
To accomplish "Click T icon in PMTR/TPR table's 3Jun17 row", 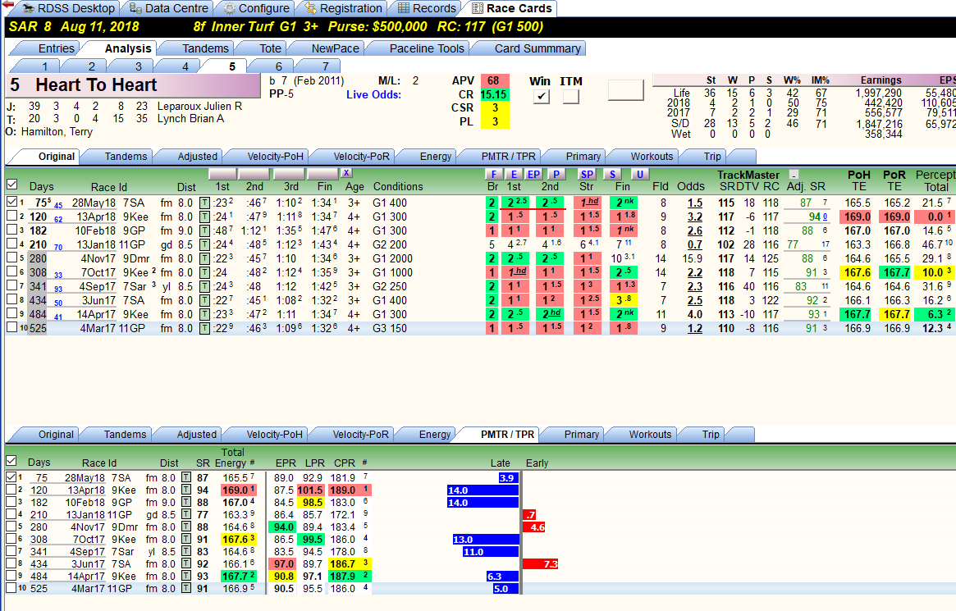I will click(x=186, y=564).
